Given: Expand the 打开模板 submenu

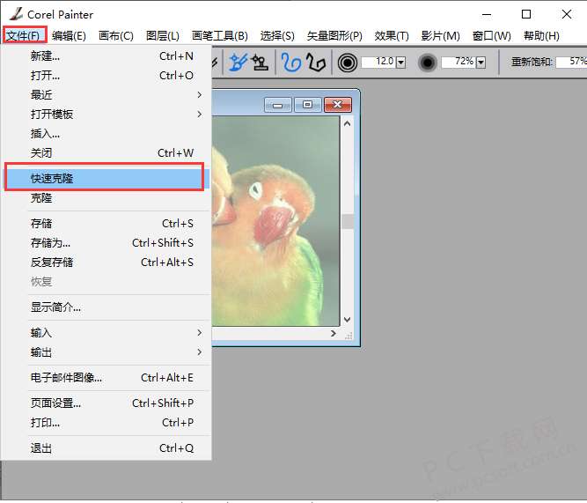Looking at the screenshot, I should (106, 115).
